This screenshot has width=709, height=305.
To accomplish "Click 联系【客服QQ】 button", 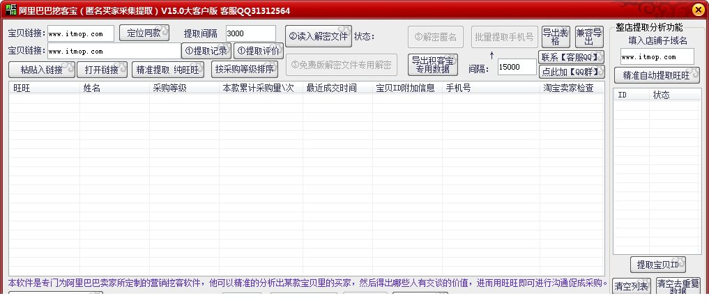I will [572, 57].
